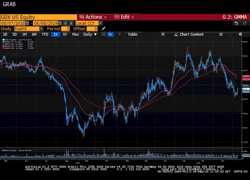Select the 6M range tab
Image resolution: width=250 pixels, height=180 pixels.
pos(34,34)
